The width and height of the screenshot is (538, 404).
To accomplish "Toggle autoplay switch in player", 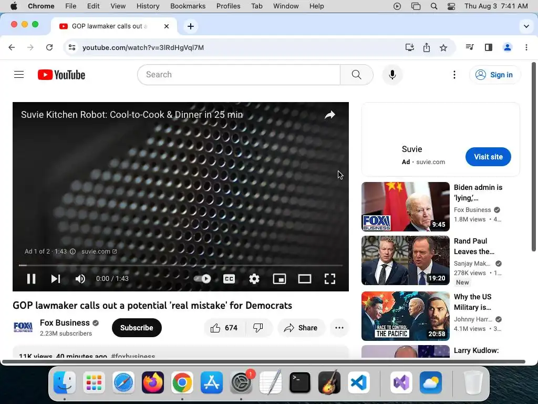I will [x=202, y=279].
